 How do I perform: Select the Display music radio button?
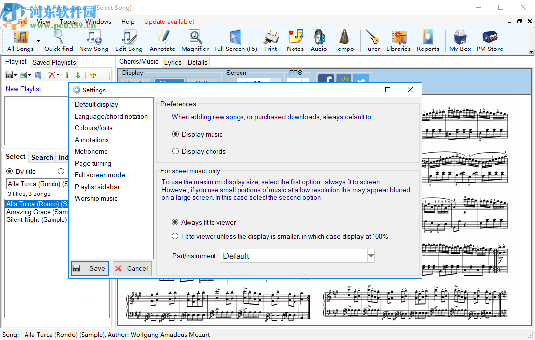pyautogui.click(x=175, y=134)
